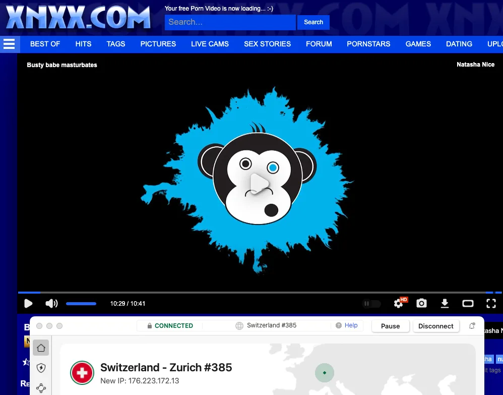This screenshot has height=395, width=503.
Task: Click the lock icon next to CONNECTED
Action: [x=150, y=325]
